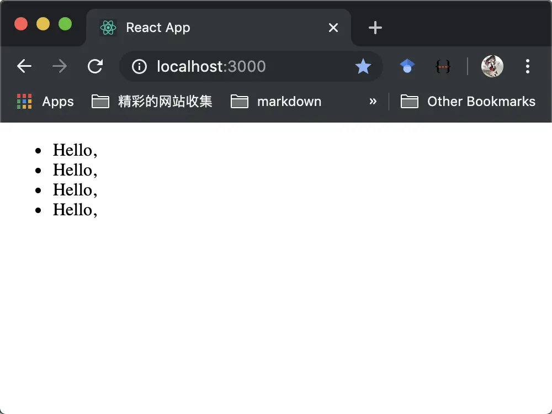Click the React logo favicon in tab

pos(108,28)
